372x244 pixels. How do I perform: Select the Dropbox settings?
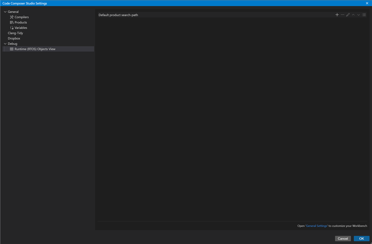click(14, 38)
